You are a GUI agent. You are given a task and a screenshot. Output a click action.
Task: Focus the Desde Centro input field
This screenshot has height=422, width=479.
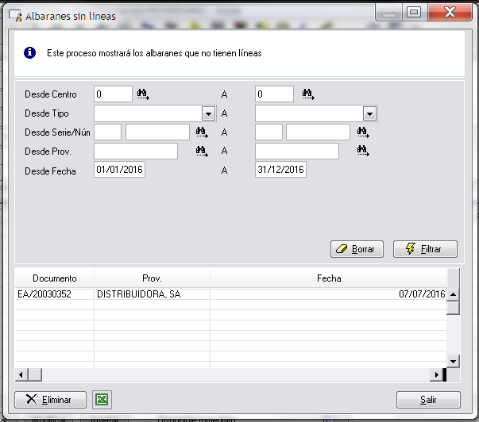click(x=113, y=94)
